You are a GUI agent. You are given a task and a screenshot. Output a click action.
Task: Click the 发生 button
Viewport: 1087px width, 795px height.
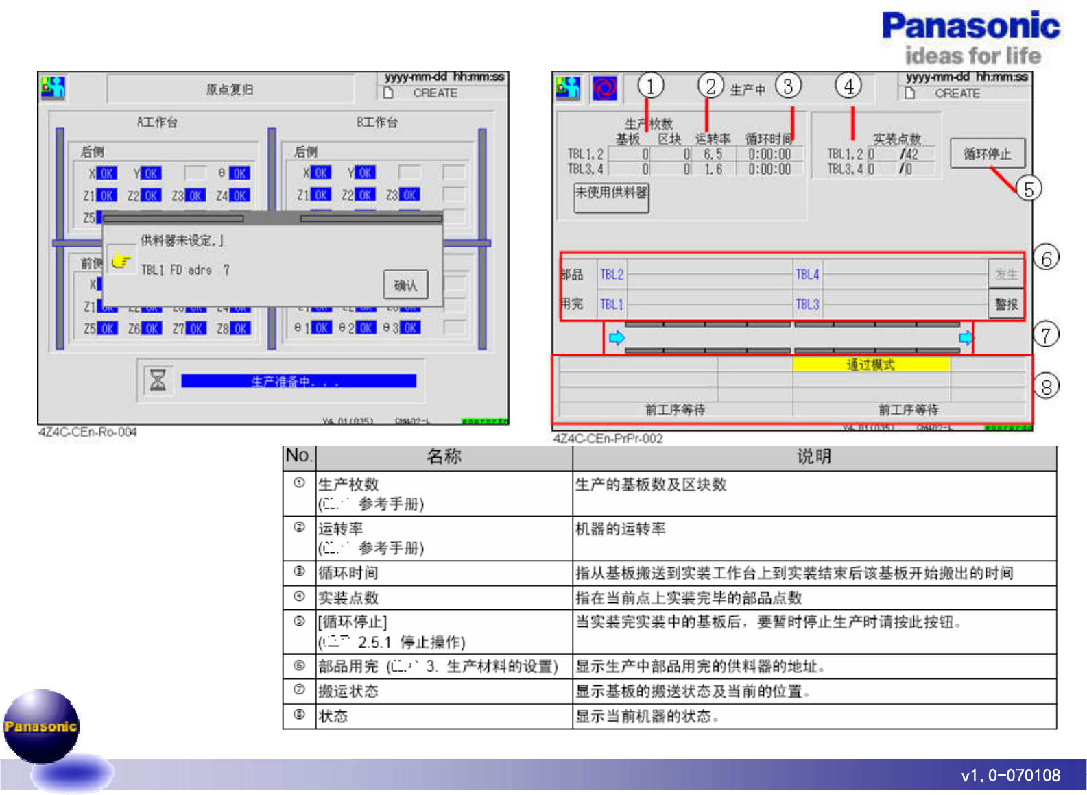click(x=1006, y=274)
